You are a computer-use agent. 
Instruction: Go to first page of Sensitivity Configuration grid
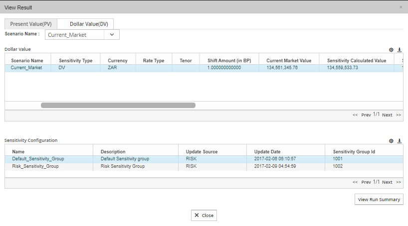pos(355,182)
